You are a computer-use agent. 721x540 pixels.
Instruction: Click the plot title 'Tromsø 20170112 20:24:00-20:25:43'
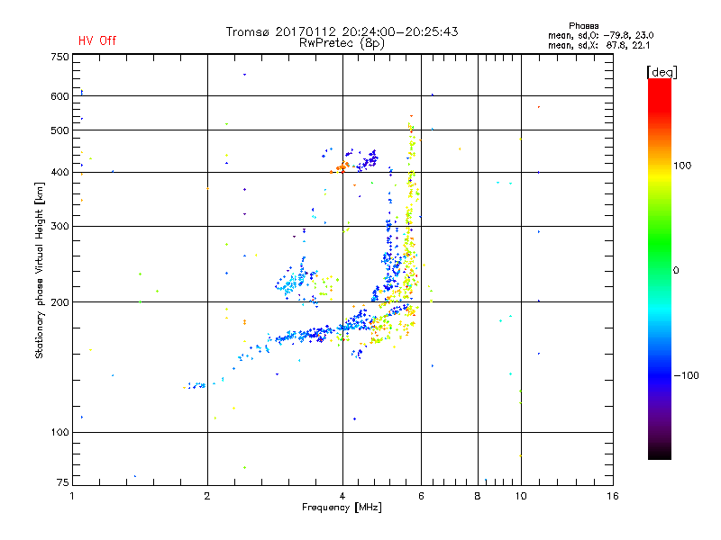coord(342,31)
